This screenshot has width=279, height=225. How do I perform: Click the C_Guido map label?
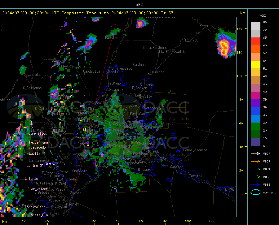point(42,109)
